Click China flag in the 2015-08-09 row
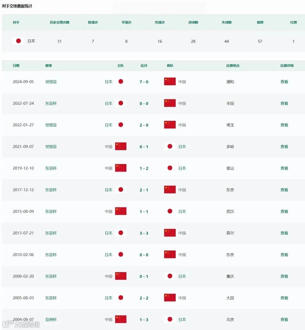 [x=121, y=211]
